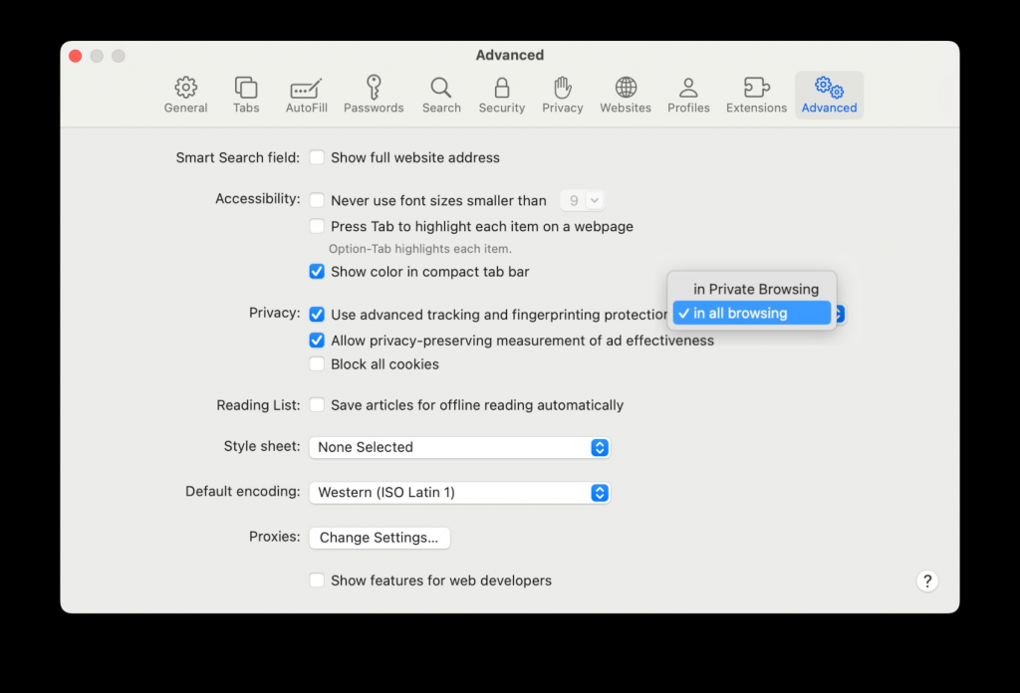1020x693 pixels.
Task: Open the Default encoding Western popup
Action: 459,493
